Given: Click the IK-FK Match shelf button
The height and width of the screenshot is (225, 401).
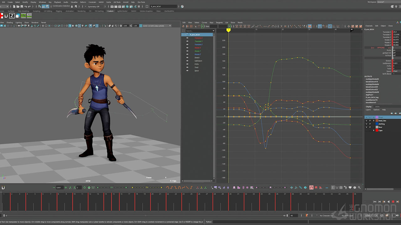Looking at the screenshot, I should pyautogui.click(x=23, y=16).
